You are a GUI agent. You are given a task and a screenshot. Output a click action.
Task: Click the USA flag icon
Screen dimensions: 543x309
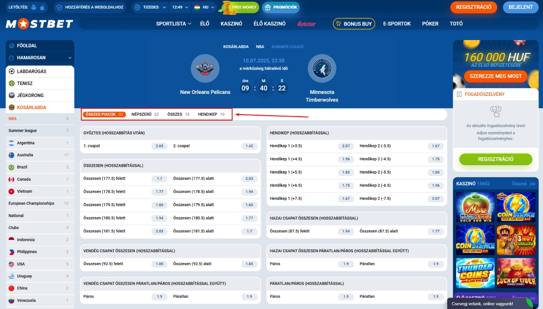pyautogui.click(x=11, y=264)
